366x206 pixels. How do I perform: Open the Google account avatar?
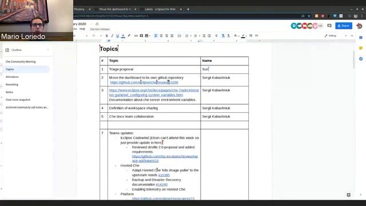coord(359,26)
